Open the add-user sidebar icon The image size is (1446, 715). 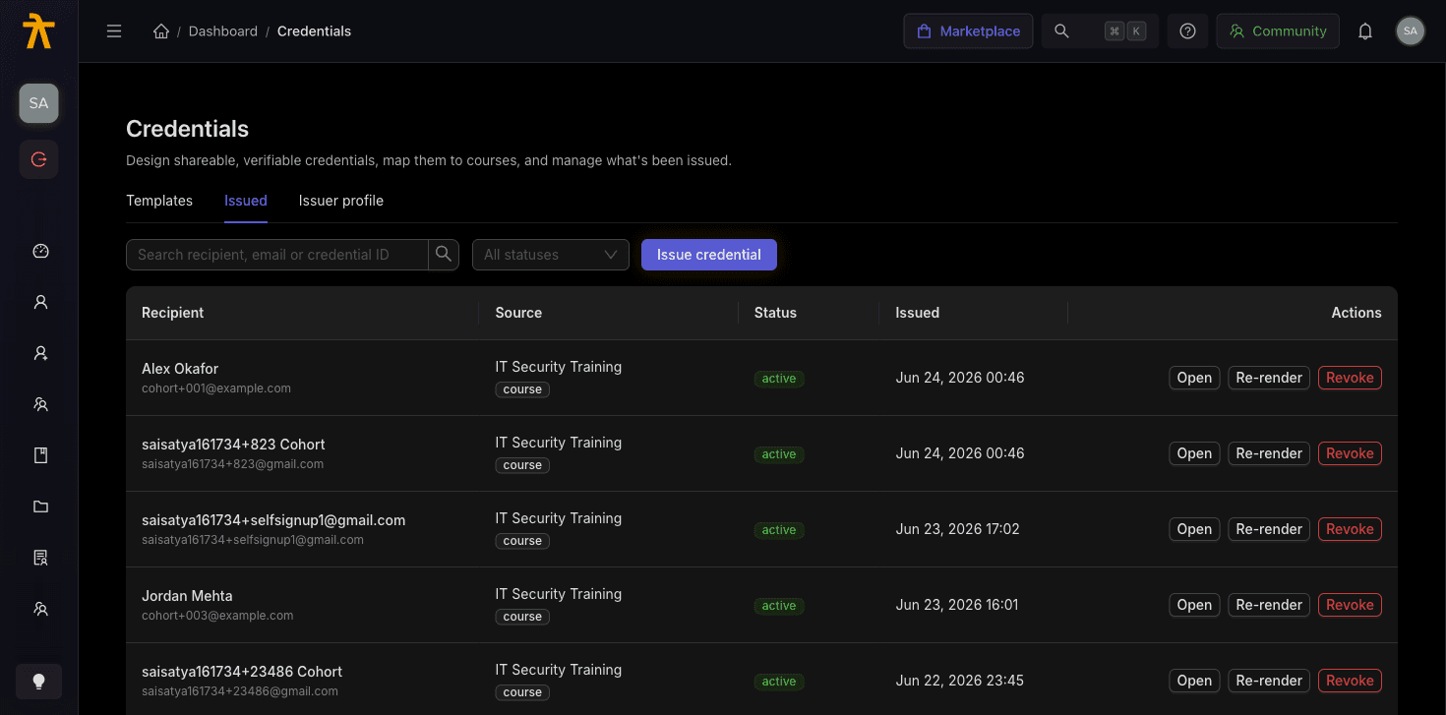click(x=40, y=353)
